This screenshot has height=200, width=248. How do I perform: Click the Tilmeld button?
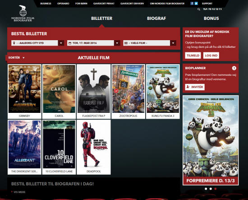tap(193, 56)
